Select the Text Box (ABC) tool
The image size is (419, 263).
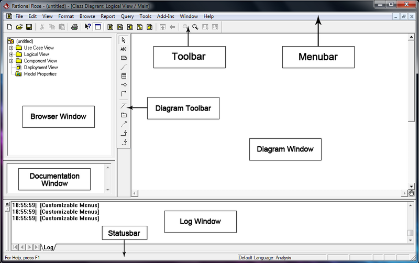click(124, 49)
